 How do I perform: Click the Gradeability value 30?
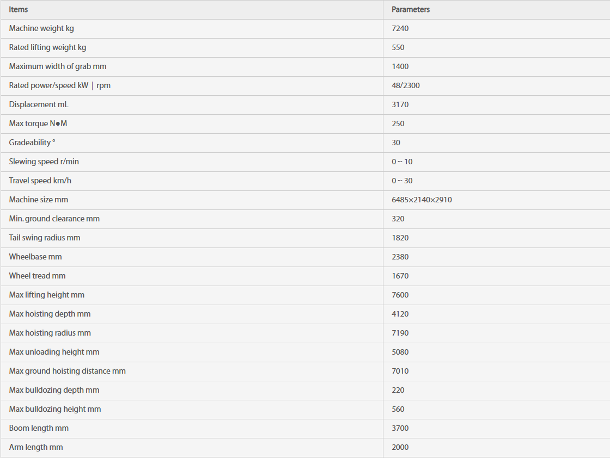pyautogui.click(x=396, y=143)
